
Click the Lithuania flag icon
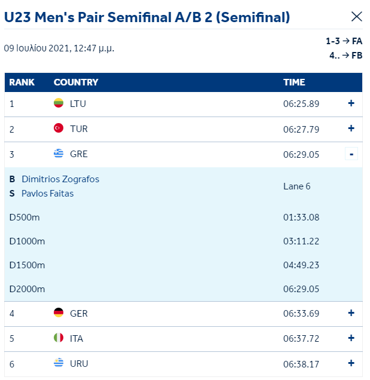click(x=59, y=103)
